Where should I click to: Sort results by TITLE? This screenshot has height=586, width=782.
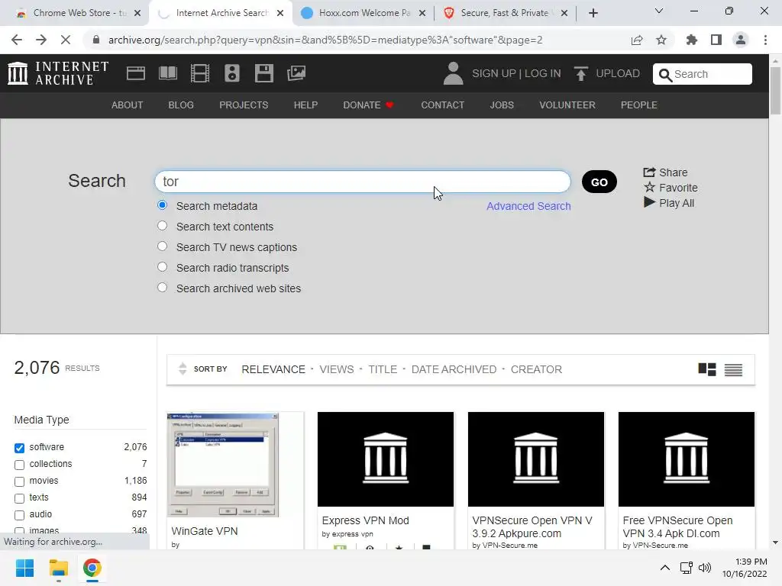tap(383, 369)
